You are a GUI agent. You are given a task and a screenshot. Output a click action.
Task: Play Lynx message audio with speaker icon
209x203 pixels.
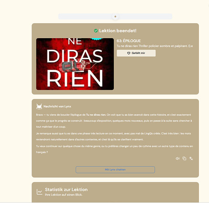[x=177, y=158]
